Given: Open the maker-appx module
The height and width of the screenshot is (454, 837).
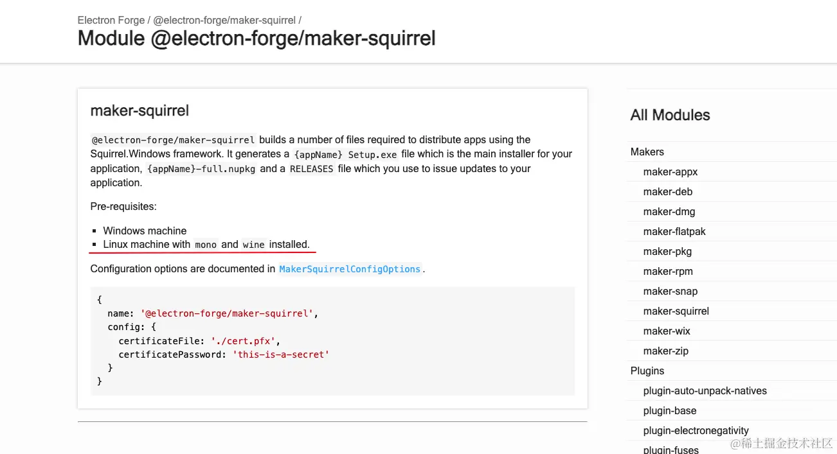Looking at the screenshot, I should coord(670,172).
